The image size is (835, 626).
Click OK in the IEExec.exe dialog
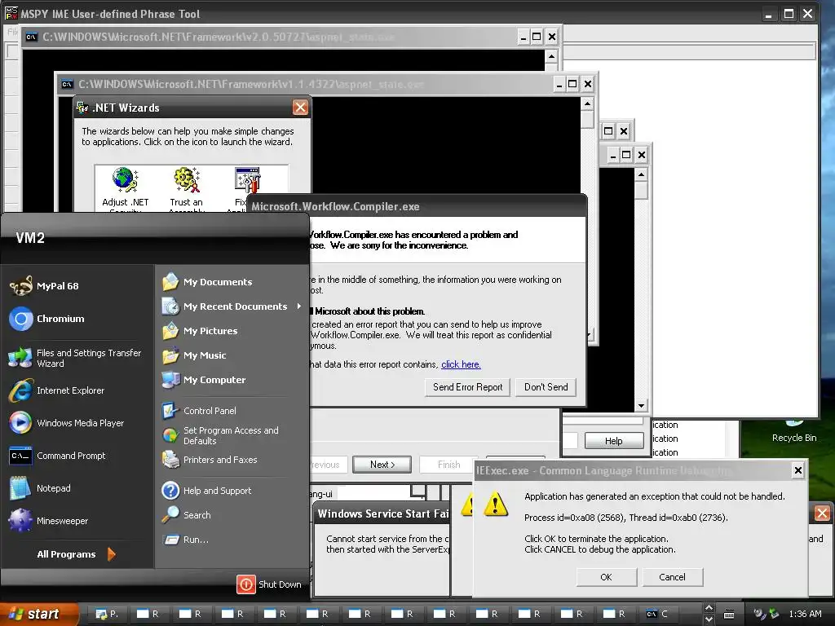606,577
